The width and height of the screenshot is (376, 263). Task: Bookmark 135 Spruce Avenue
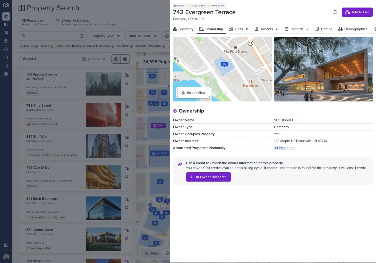coord(127,83)
